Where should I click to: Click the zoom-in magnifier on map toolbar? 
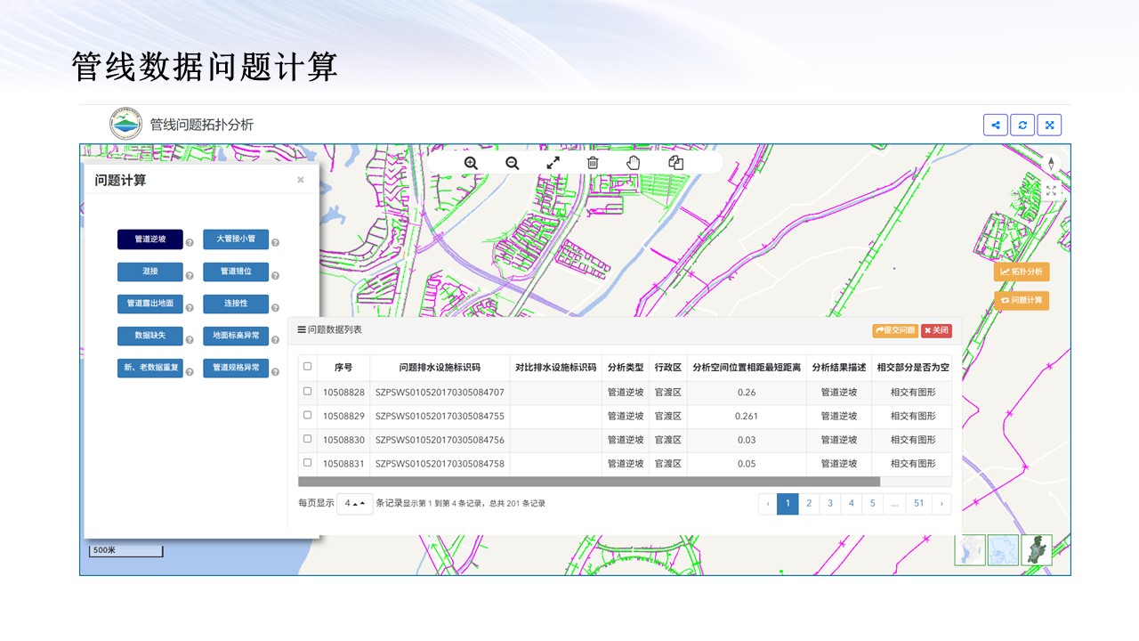point(471,163)
